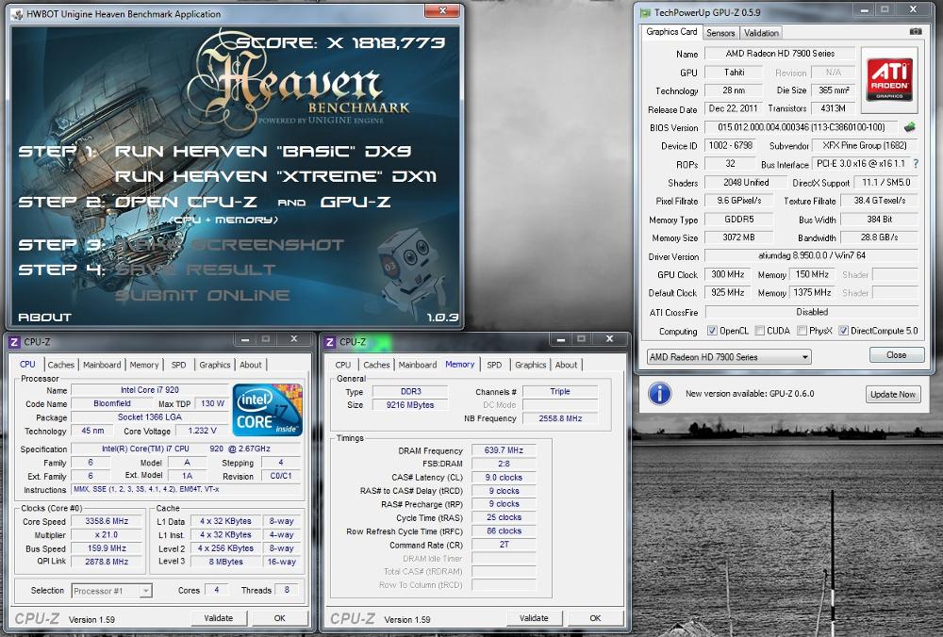Open Mainboard tab in left CPU-Z window
The image size is (943, 637).
[102, 365]
